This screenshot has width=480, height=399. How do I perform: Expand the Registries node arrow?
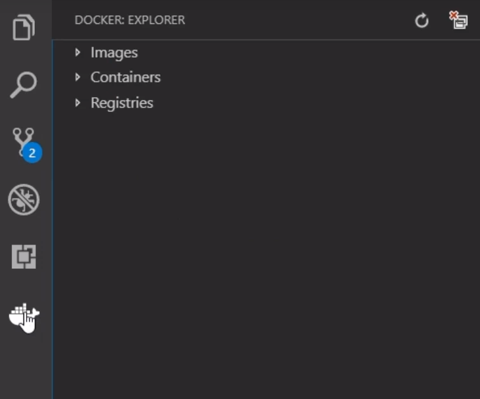(x=78, y=103)
